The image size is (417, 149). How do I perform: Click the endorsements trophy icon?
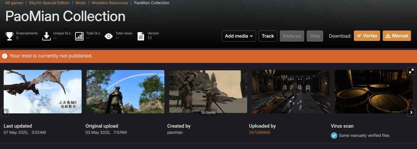pyautogui.click(x=9, y=36)
